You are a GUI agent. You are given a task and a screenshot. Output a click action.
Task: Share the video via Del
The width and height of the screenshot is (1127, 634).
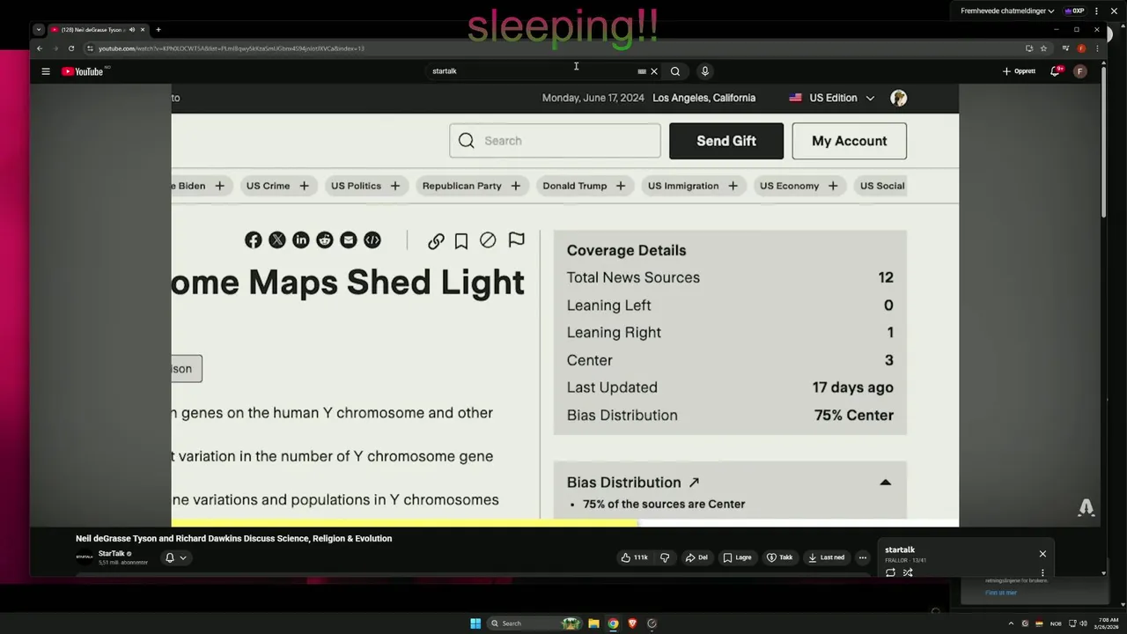[x=696, y=557]
